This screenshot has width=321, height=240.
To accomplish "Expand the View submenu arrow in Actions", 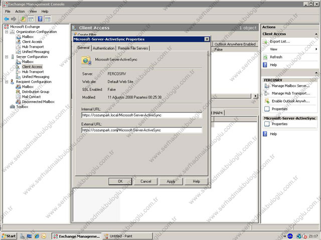I will (x=316, y=49).
